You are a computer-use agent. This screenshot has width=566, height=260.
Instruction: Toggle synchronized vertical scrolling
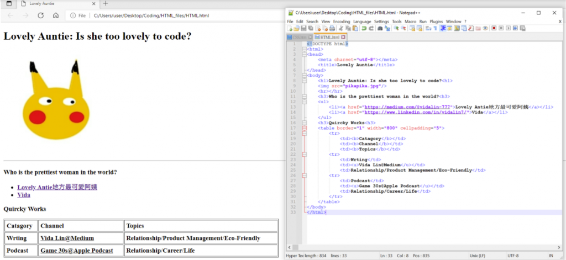[412, 28]
